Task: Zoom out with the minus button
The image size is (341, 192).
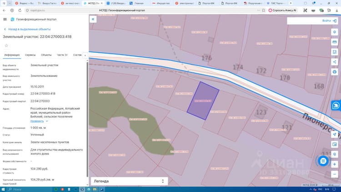Action: (x=335, y=174)
